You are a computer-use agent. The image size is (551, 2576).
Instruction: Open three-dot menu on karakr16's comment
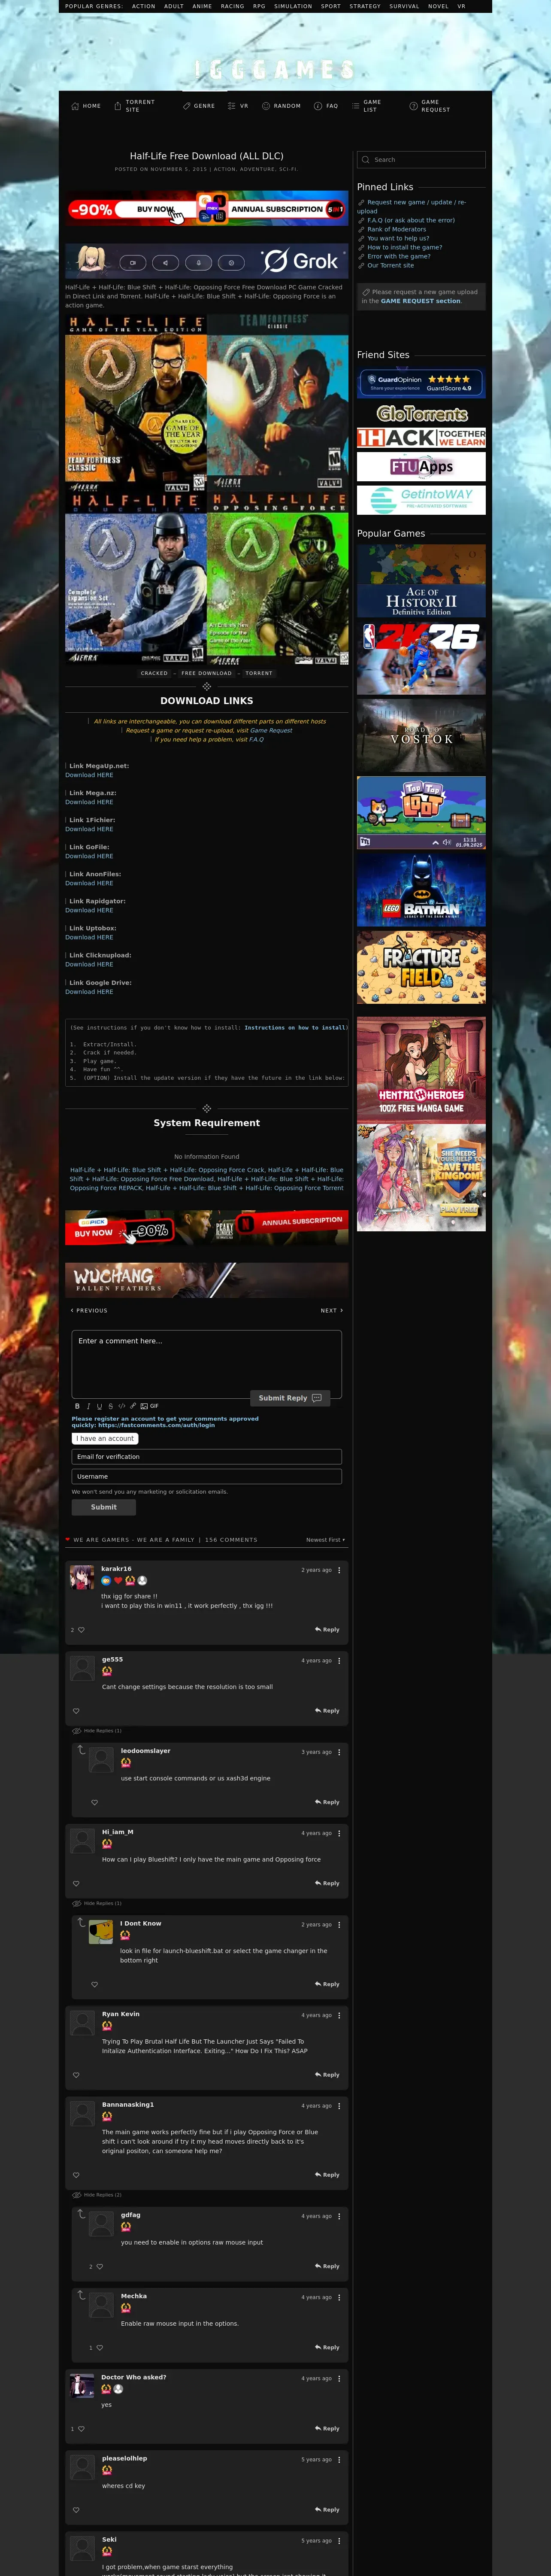[x=339, y=1570]
